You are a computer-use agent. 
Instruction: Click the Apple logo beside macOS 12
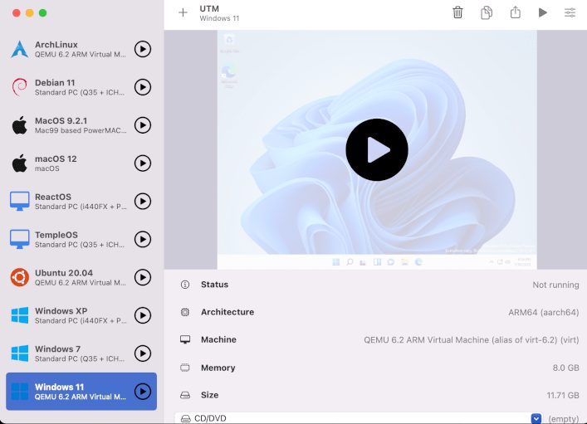[x=19, y=163]
